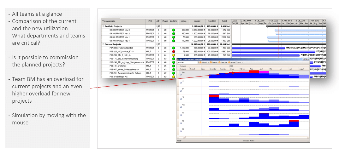Click the small icon under resource PE
The height and width of the screenshot is (154, 339).
181,100
